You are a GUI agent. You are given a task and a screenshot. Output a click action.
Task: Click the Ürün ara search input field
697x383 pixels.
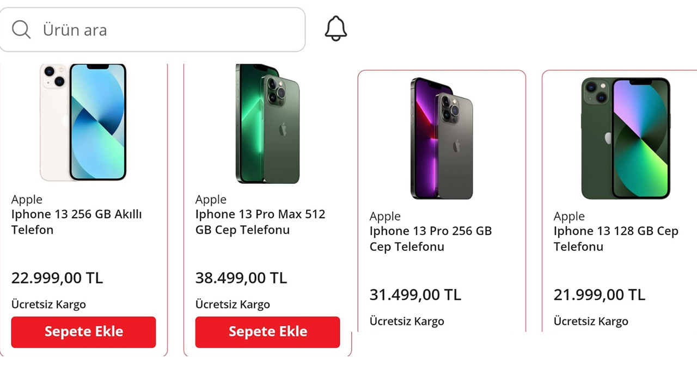pos(152,29)
